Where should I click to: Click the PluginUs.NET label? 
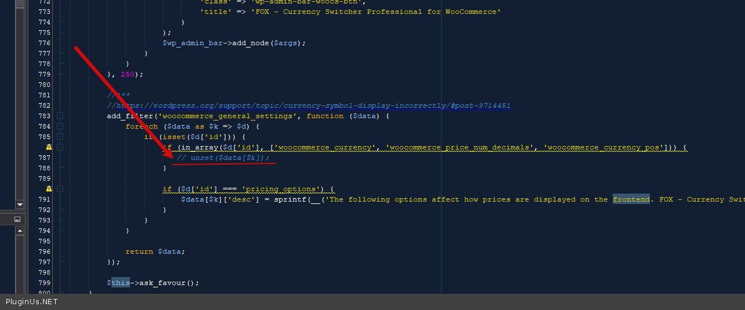(31, 302)
